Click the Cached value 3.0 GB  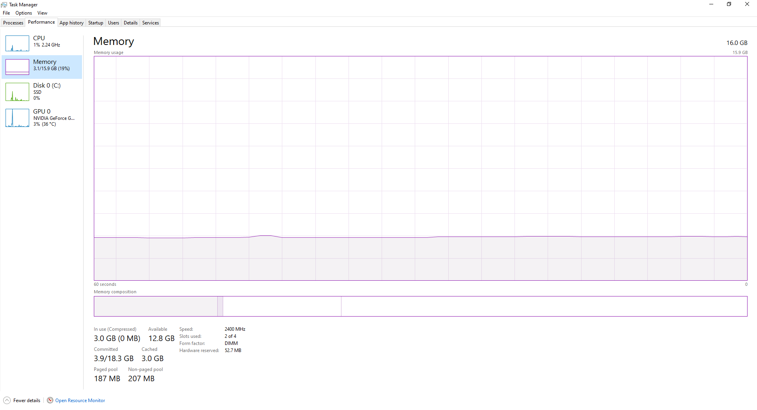pos(153,358)
